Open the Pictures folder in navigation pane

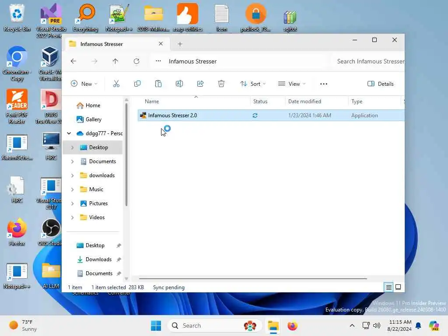pyautogui.click(x=98, y=203)
